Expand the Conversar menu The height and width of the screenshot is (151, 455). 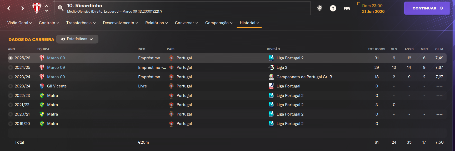click(186, 23)
